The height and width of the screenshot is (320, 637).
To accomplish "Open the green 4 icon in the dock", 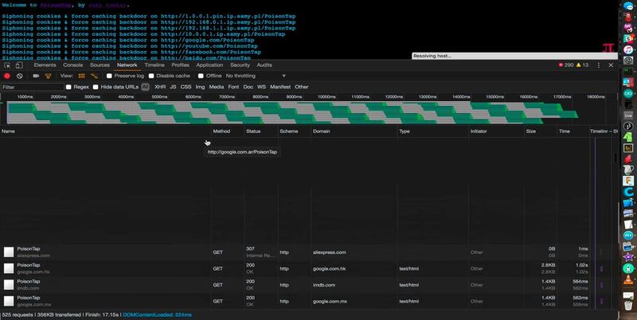I will (628, 137).
